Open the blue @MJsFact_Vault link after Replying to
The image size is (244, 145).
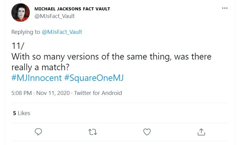point(62,32)
